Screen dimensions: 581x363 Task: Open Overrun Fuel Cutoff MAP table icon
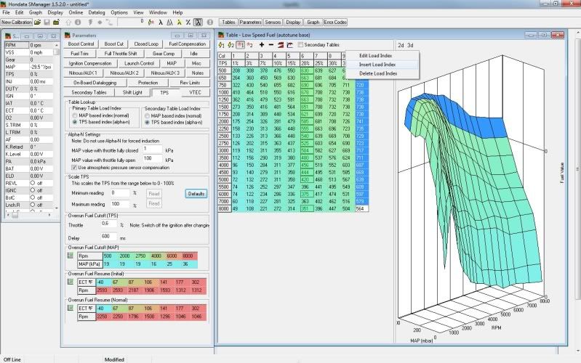(71, 255)
